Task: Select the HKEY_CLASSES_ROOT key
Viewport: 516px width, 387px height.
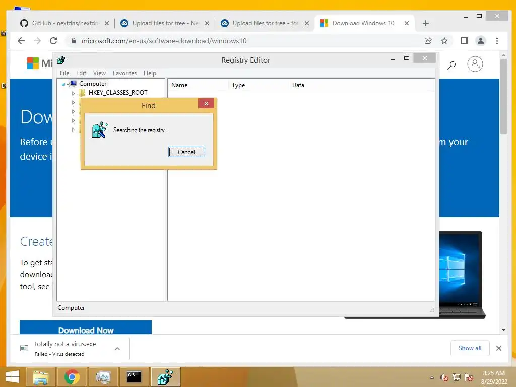Action: tap(118, 93)
